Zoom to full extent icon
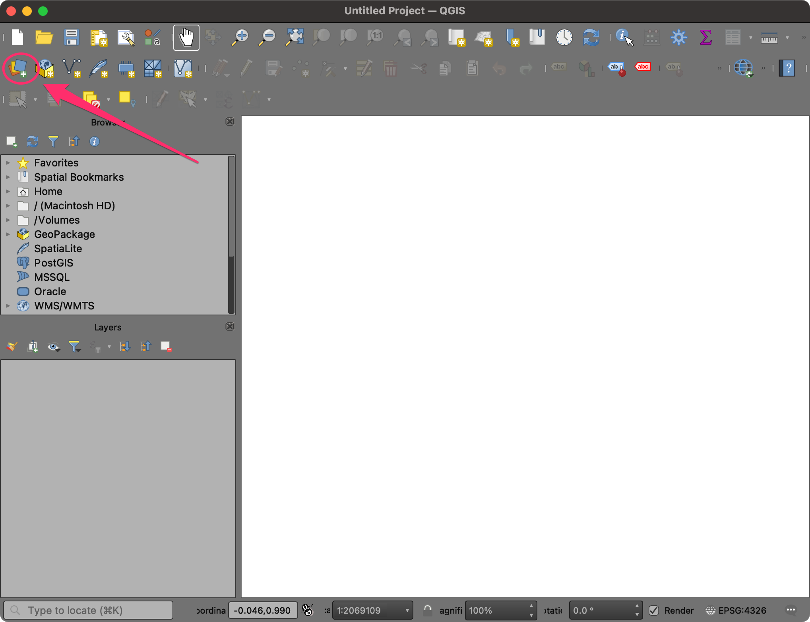 [x=295, y=38]
